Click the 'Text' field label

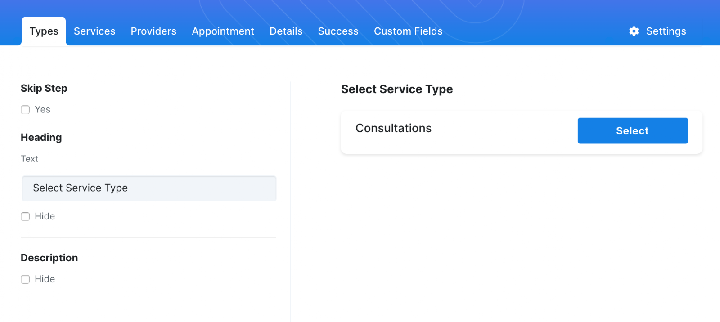click(29, 159)
